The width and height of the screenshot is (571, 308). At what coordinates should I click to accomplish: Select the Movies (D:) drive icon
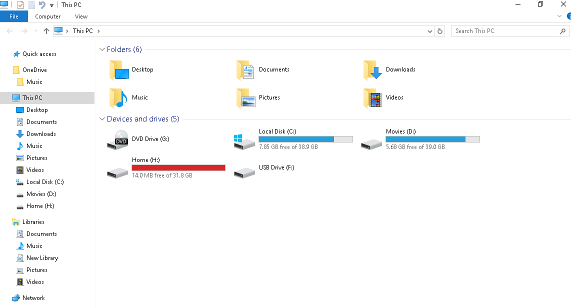pyautogui.click(x=371, y=144)
